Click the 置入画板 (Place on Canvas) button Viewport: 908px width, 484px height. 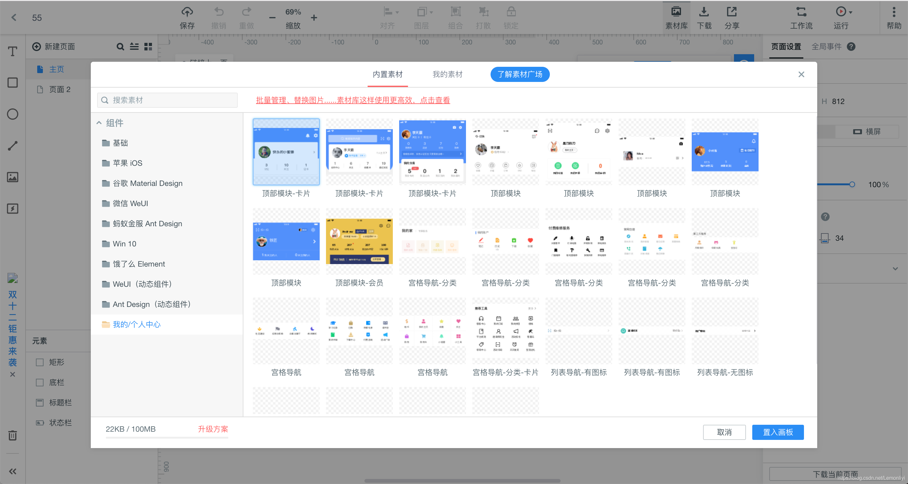778,432
